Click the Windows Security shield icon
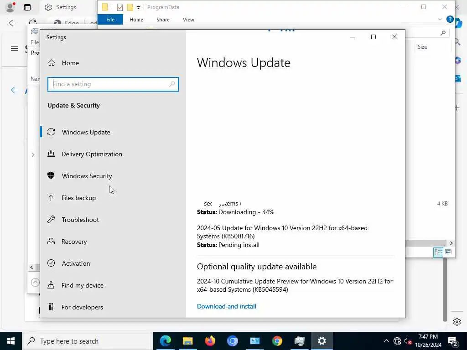467x350 pixels. point(51,175)
